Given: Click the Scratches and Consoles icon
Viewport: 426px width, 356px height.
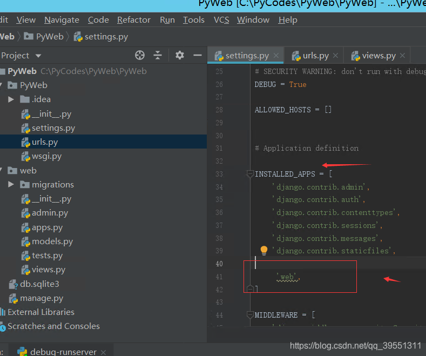Looking at the screenshot, I should pyautogui.click(x=3, y=327).
